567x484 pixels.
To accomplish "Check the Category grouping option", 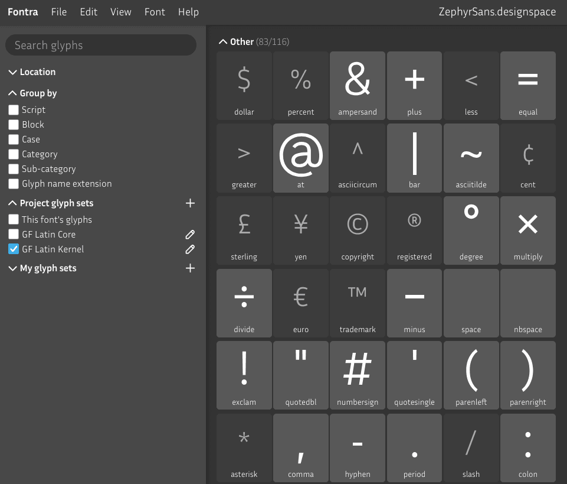I will click(14, 154).
